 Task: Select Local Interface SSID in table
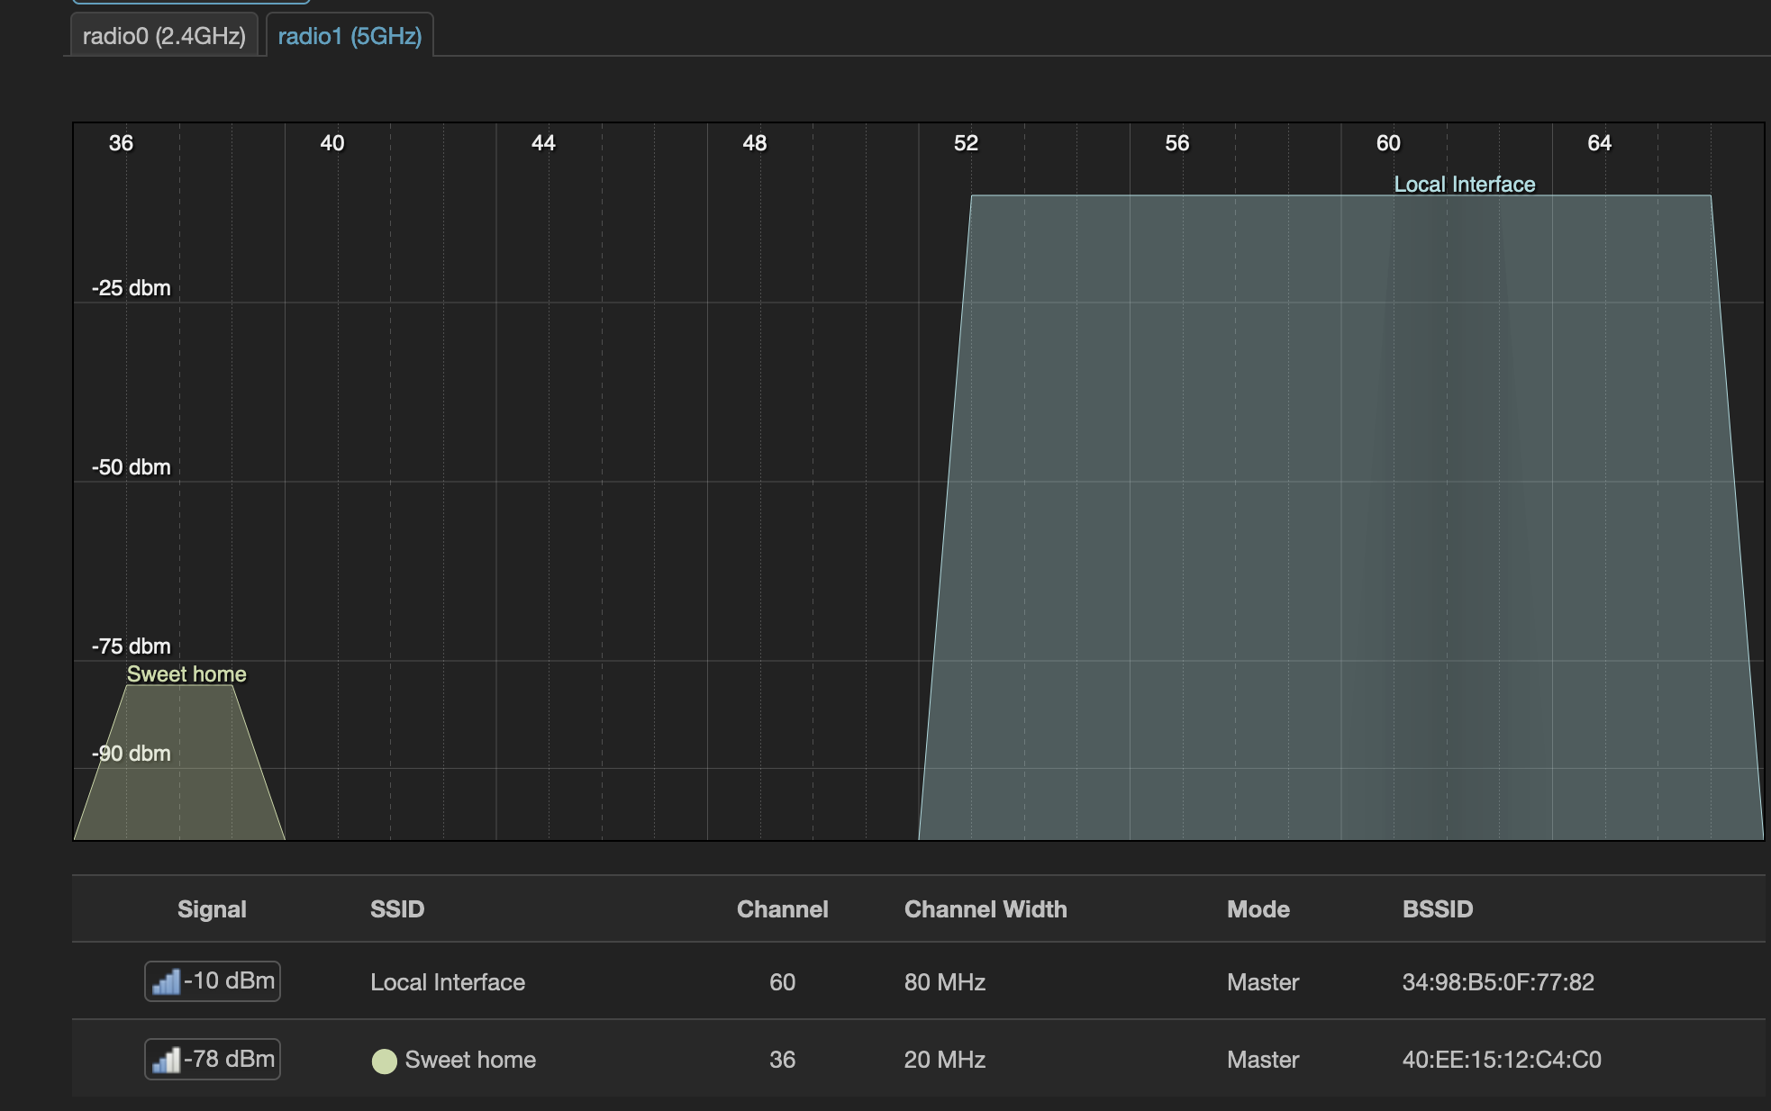tap(448, 982)
